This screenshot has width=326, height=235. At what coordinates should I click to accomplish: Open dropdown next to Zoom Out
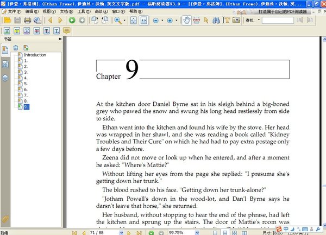pos(162,20)
